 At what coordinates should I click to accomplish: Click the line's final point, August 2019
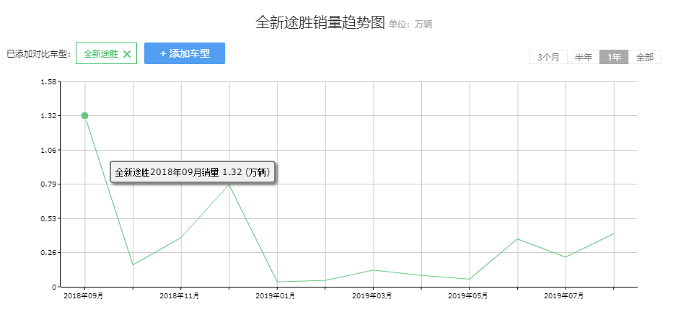614,233
